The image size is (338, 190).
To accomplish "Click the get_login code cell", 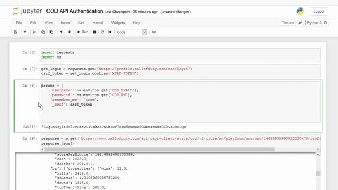I will pos(180,71).
